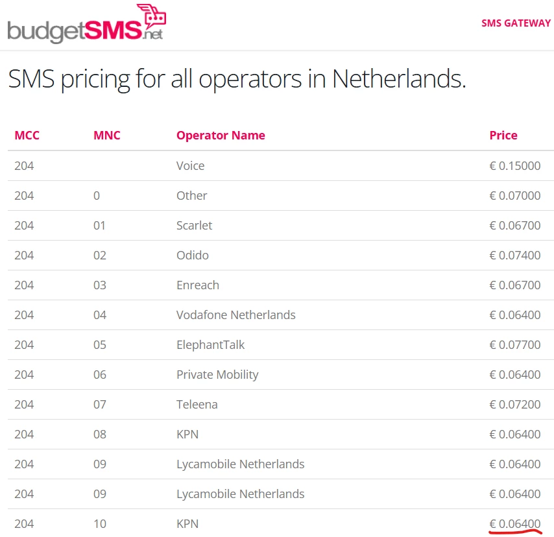554x537 pixels.
Task: Click the MNC column header
Action: tap(106, 136)
